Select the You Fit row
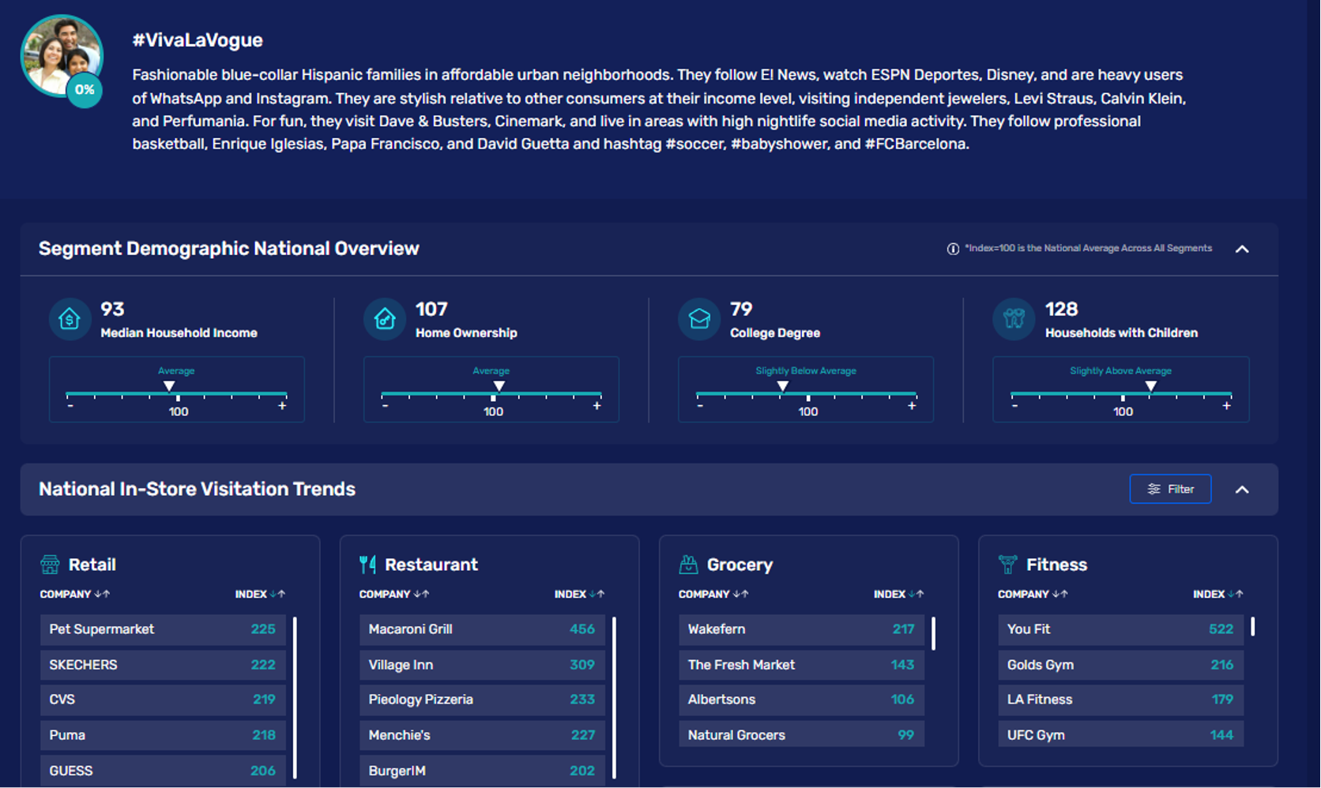This screenshot has width=1321, height=788. click(1120, 629)
